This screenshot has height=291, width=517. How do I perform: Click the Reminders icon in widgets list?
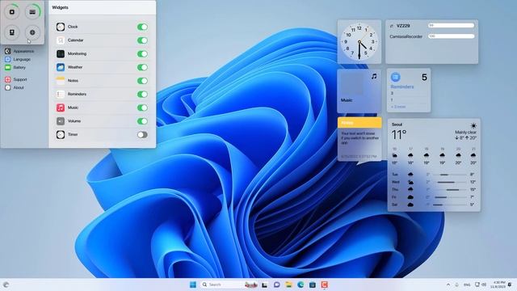pyautogui.click(x=61, y=95)
